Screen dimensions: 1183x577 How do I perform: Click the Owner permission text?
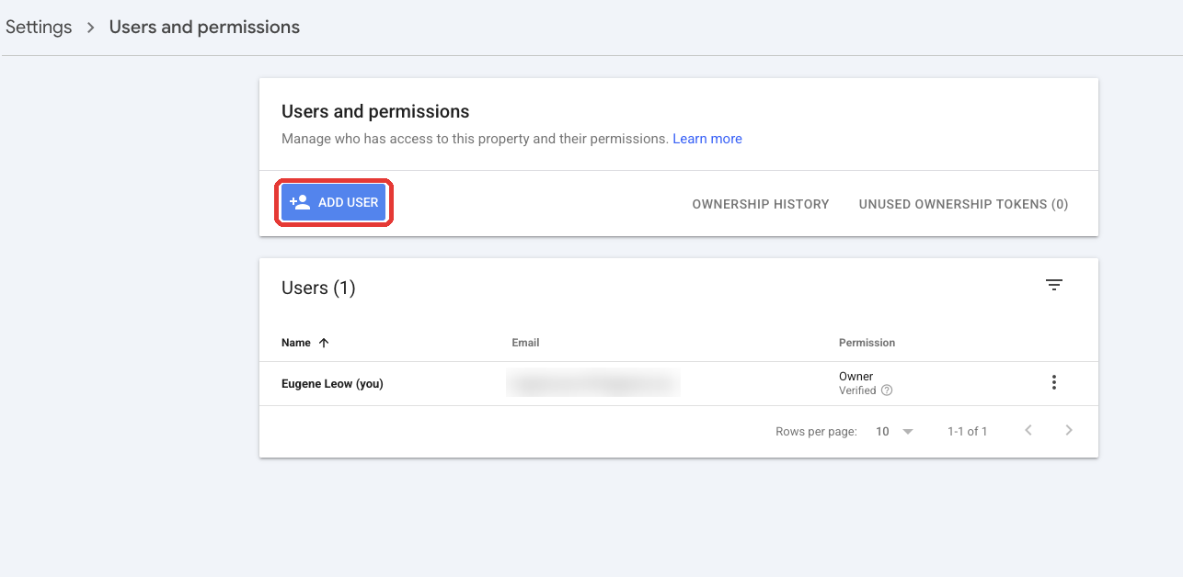click(x=856, y=377)
